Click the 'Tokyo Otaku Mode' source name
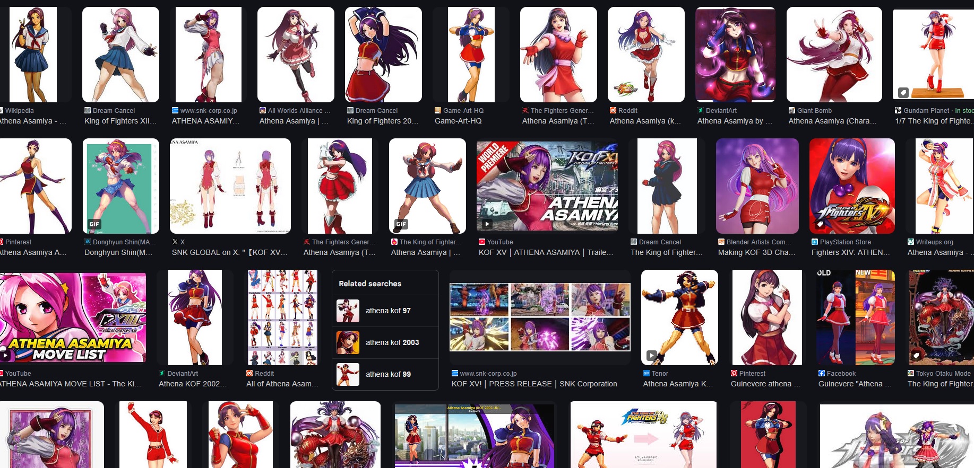 943,373
